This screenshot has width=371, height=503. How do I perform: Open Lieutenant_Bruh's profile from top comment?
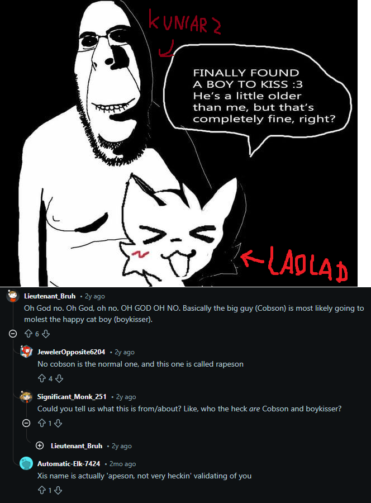pyautogui.click(x=50, y=296)
